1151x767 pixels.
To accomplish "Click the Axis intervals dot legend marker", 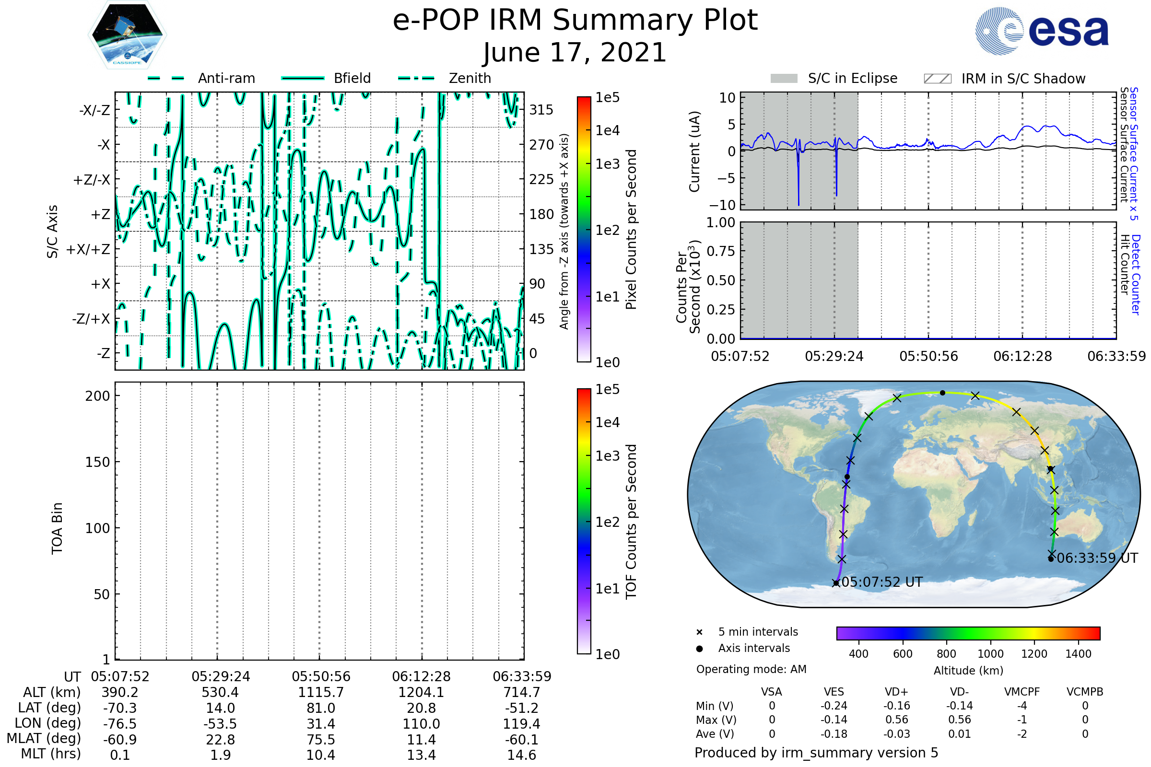I will click(x=699, y=649).
